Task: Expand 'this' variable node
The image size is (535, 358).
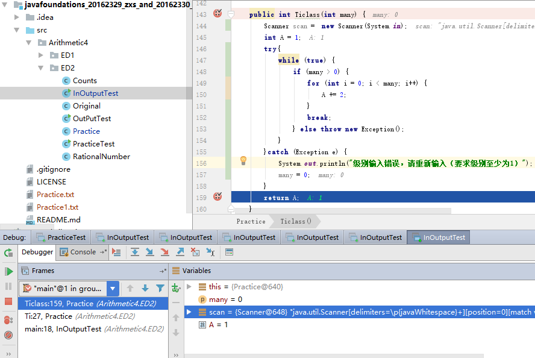Action: tap(189, 287)
